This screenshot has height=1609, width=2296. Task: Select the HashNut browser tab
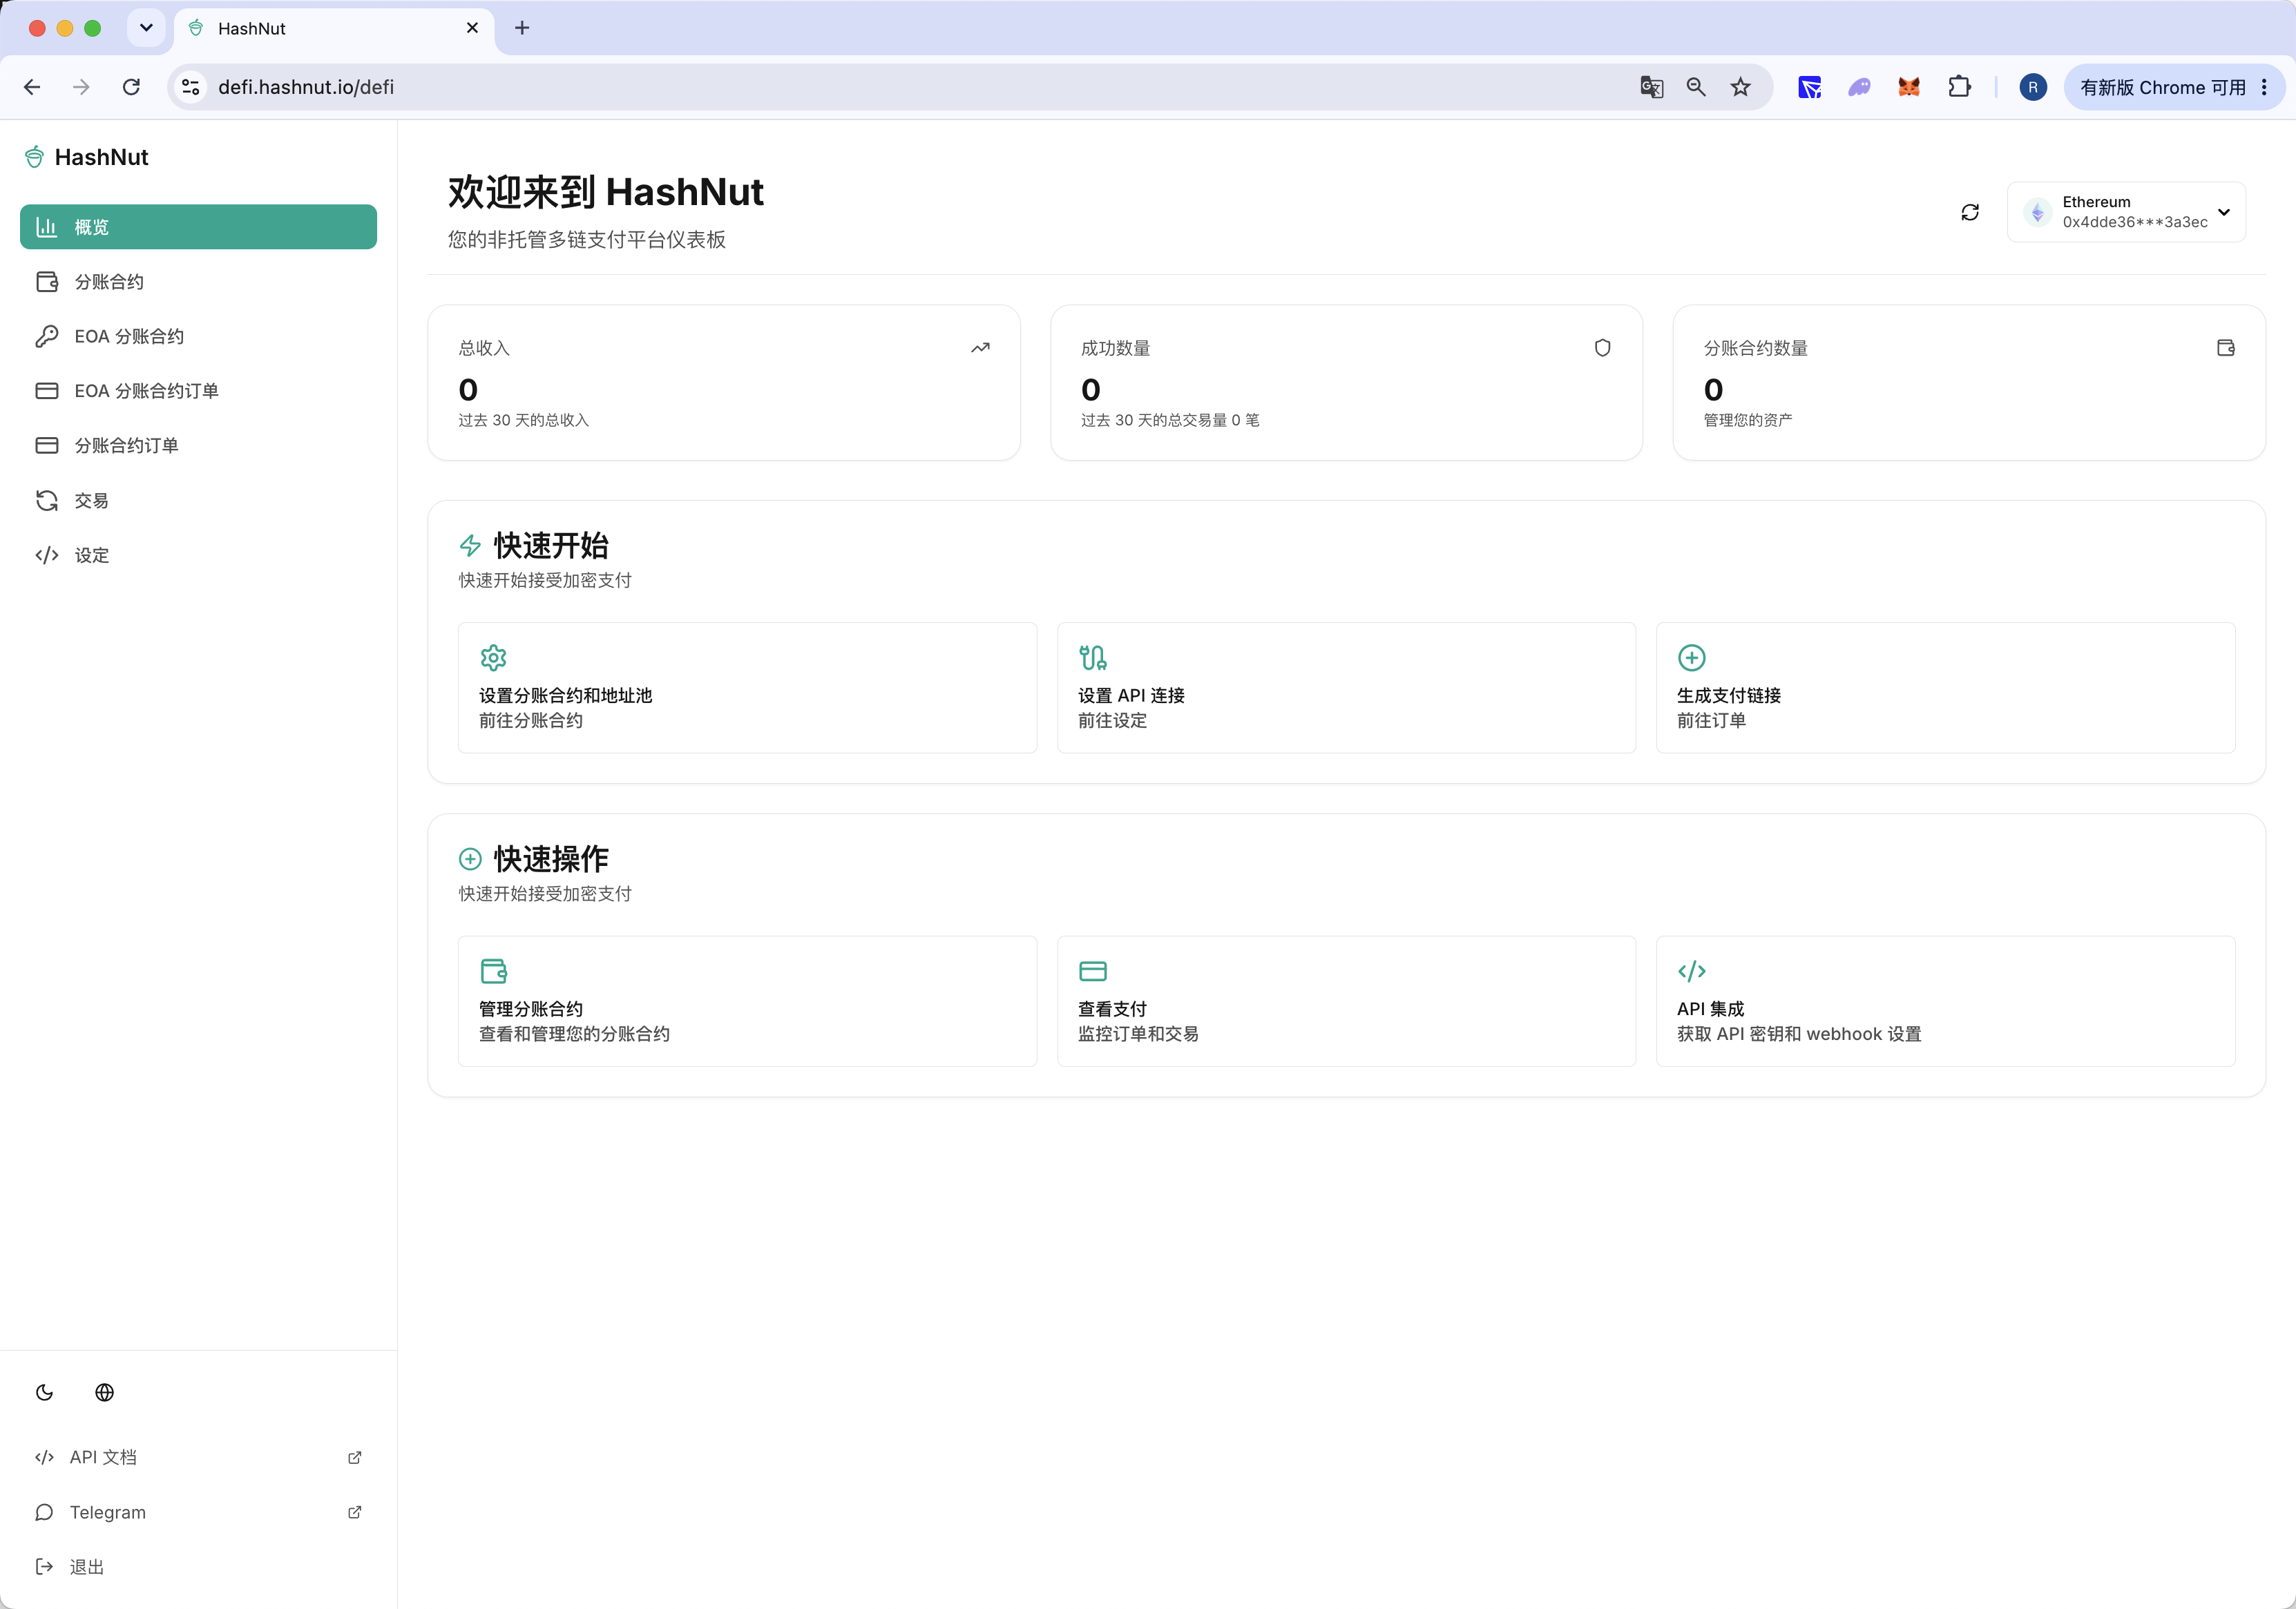334,28
